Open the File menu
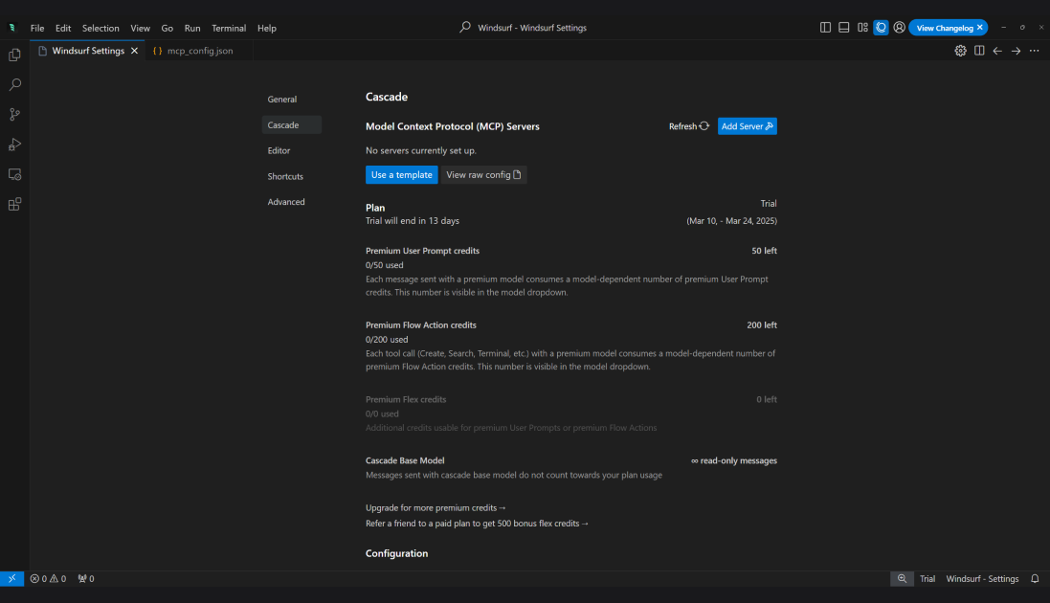Image resolution: width=1050 pixels, height=603 pixels. coord(37,28)
